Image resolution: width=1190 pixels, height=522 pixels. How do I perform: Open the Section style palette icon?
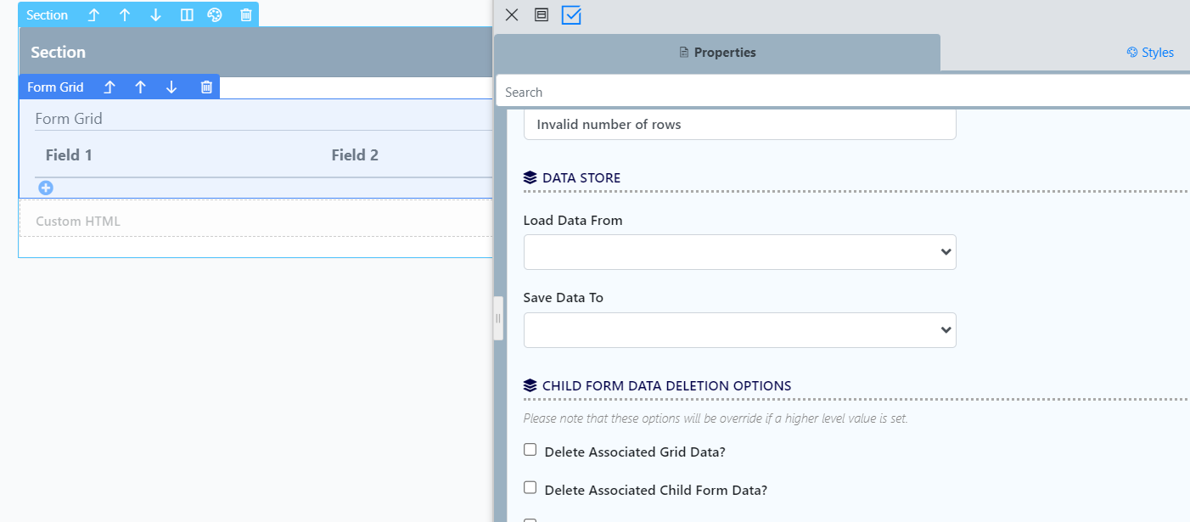tap(215, 15)
